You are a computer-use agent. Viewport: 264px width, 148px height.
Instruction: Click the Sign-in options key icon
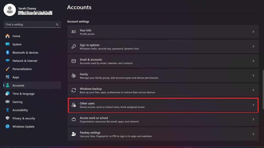pos(73,46)
